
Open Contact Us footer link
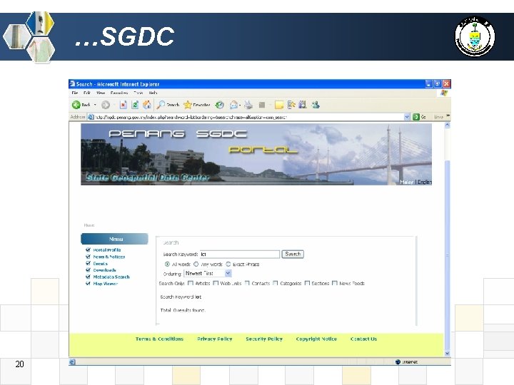tap(363, 339)
